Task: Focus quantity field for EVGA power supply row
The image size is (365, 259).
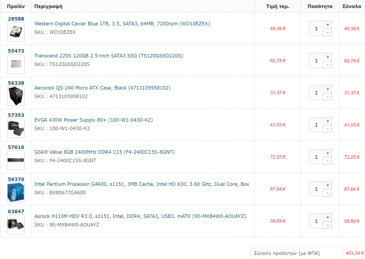Action: 316,125
